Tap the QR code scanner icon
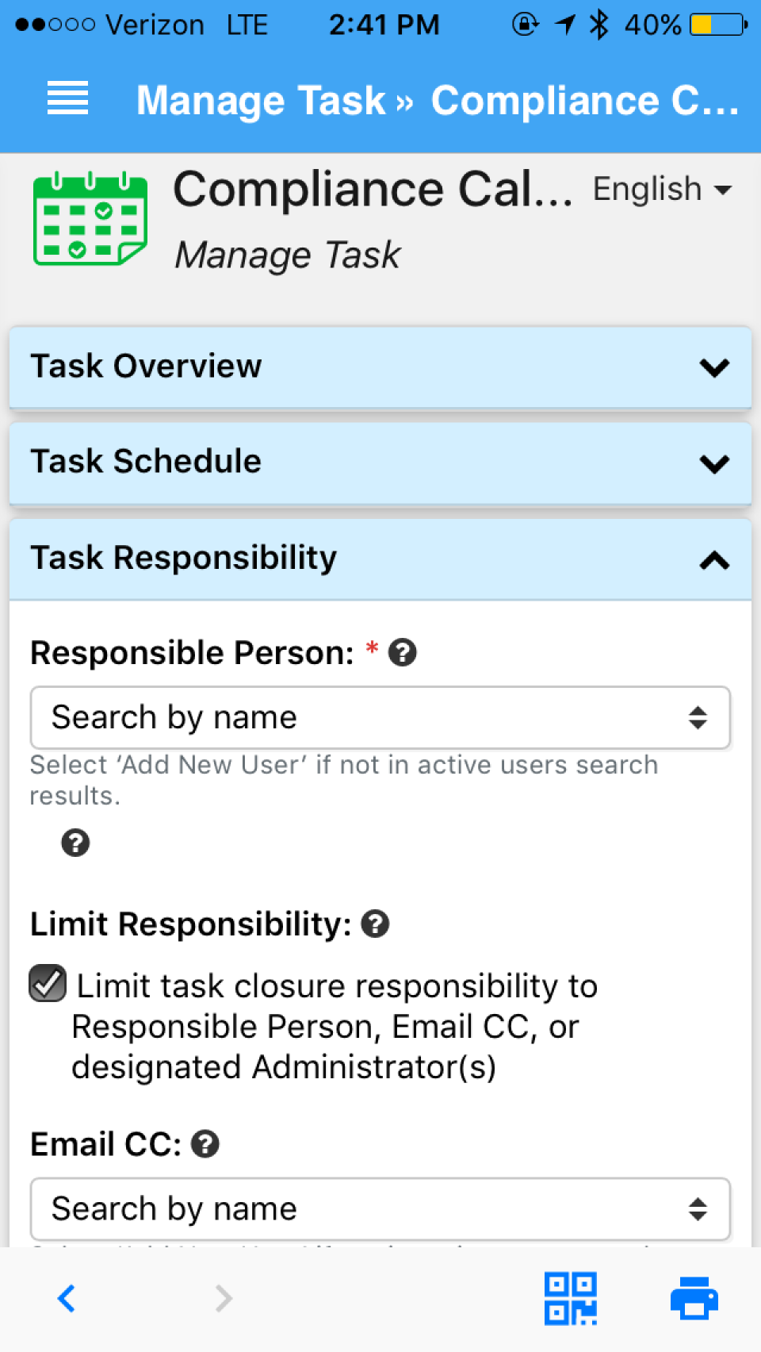The image size is (761, 1352). (570, 1299)
